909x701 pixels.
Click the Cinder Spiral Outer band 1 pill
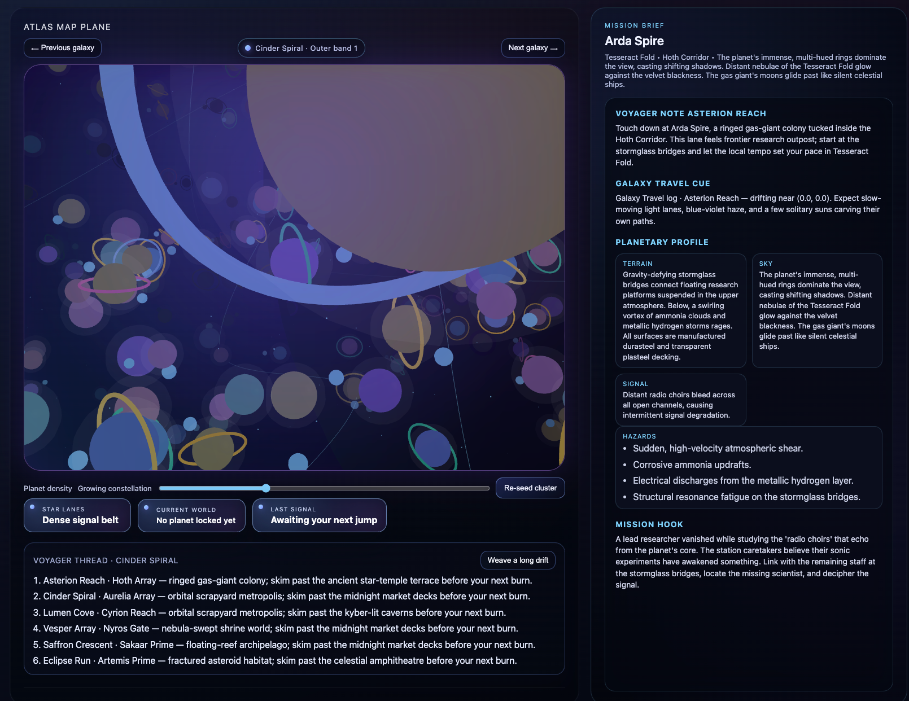pyautogui.click(x=301, y=49)
